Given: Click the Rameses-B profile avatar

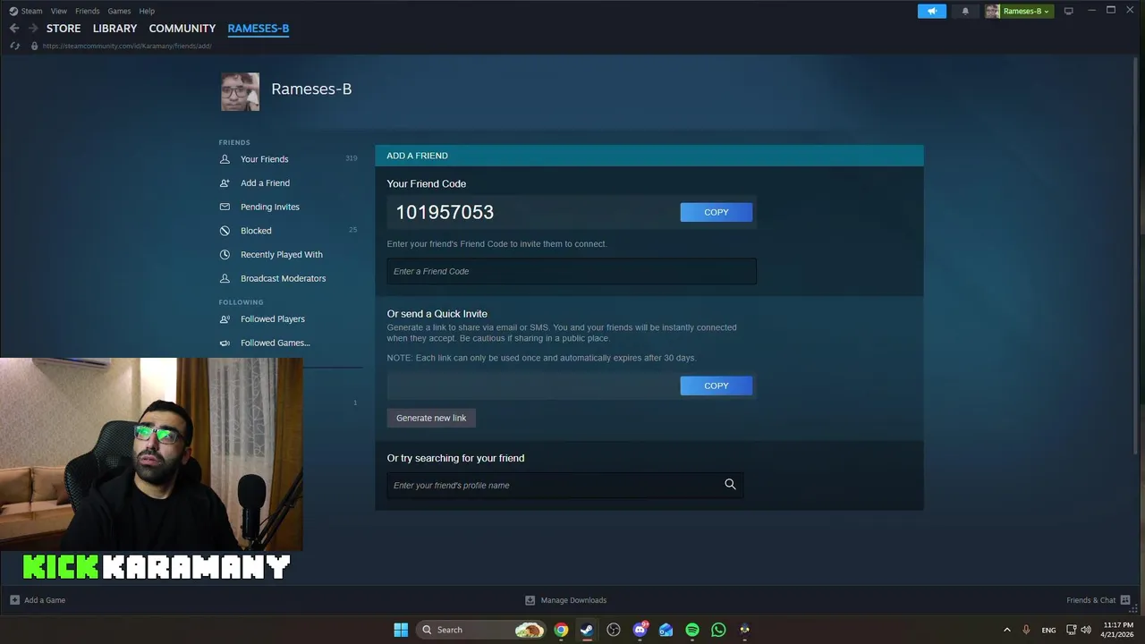Looking at the screenshot, I should (x=241, y=92).
